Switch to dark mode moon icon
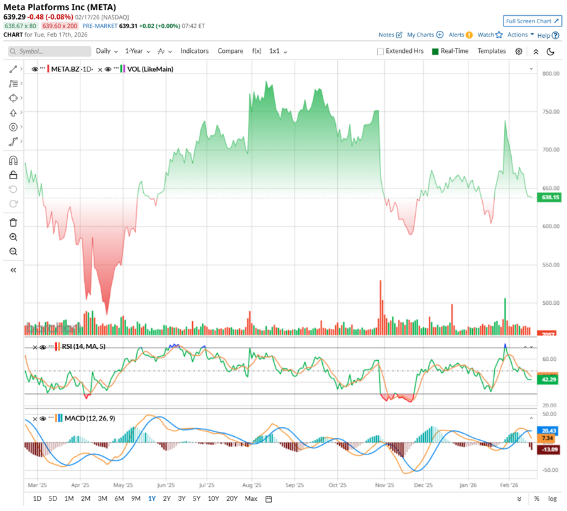Viewport: 567px width, 511px height. pyautogui.click(x=551, y=52)
